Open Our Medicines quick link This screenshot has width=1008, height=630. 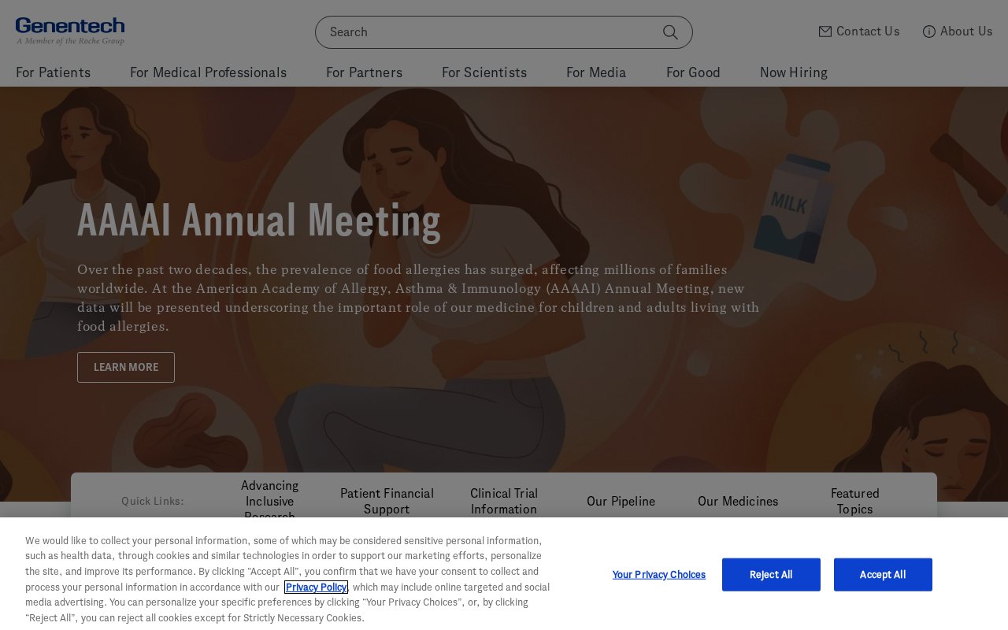point(738,501)
